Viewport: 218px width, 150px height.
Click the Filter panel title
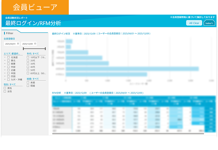pyautogui.click(x=10, y=33)
